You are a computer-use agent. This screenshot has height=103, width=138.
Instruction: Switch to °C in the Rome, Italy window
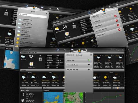74,27
